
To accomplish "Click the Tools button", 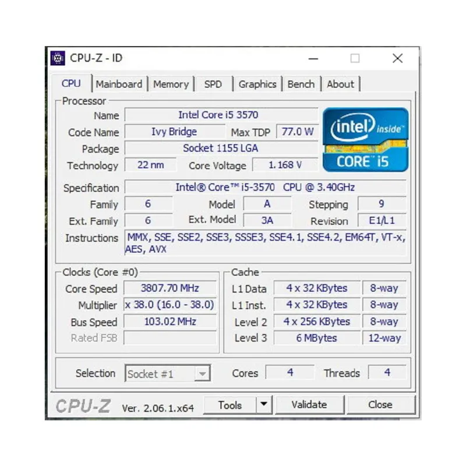I will [x=230, y=405].
